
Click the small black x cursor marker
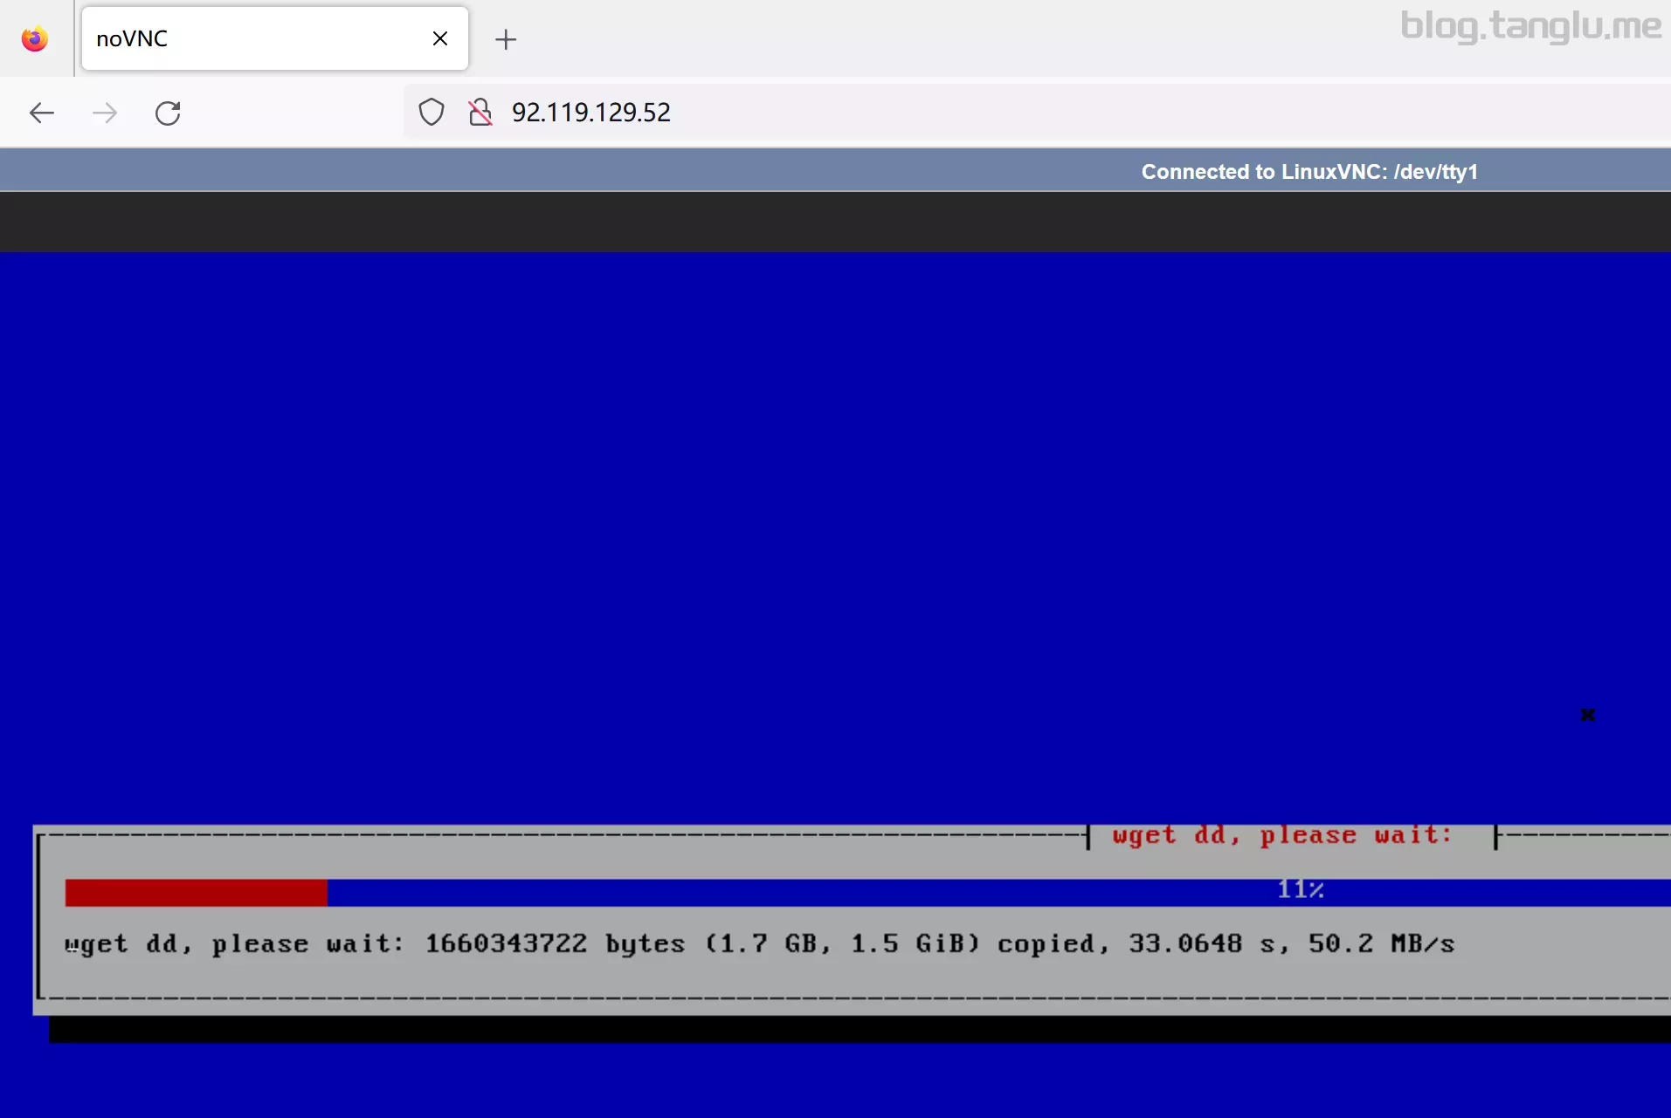(1588, 715)
